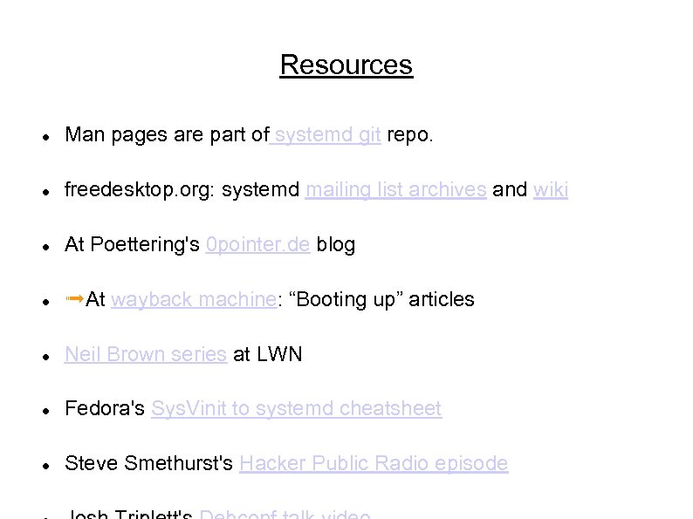Open the Debconf talk video link
Viewport: 693px width, 519px height.
285,514
